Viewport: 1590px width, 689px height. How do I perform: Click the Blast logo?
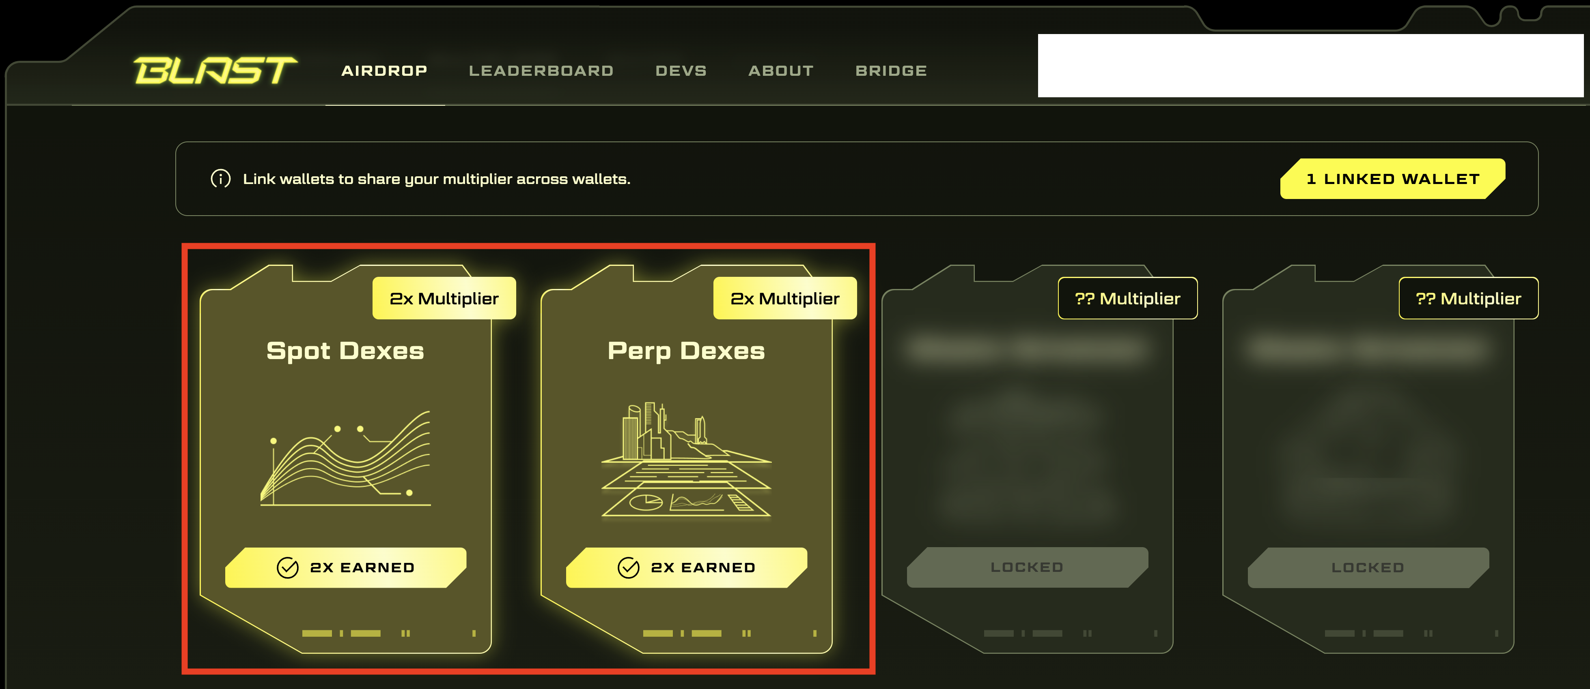click(215, 70)
